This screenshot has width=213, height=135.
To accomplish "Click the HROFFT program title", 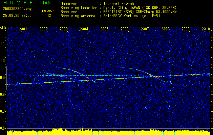I will (21, 3).
